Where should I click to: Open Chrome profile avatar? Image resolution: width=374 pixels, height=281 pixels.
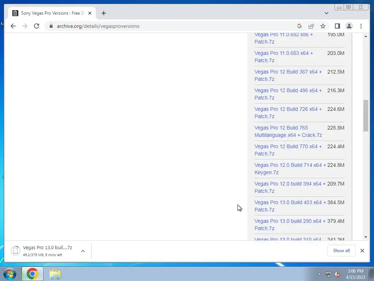click(x=349, y=26)
